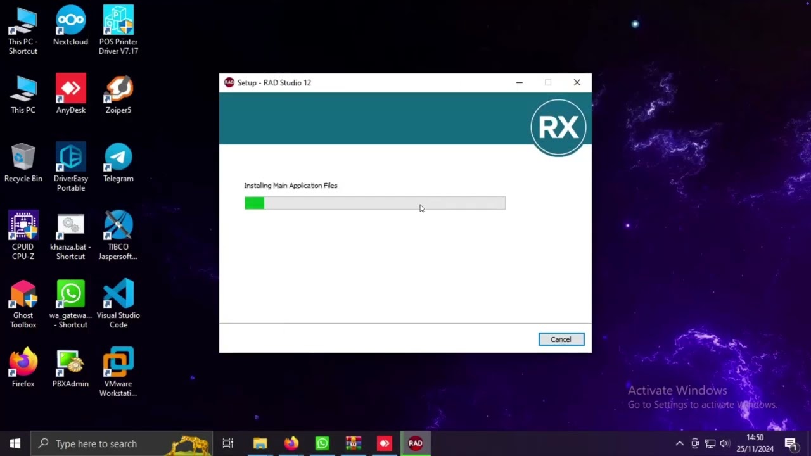Cancel the RAD Studio 12 setup
Image resolution: width=811 pixels, height=456 pixels.
[561, 339]
